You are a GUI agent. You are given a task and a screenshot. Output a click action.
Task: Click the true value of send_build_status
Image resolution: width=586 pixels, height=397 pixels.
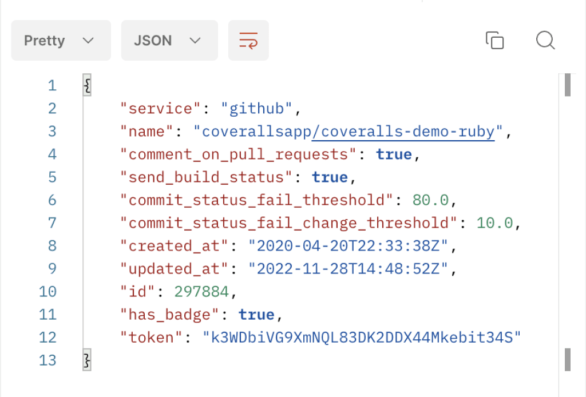330,177
